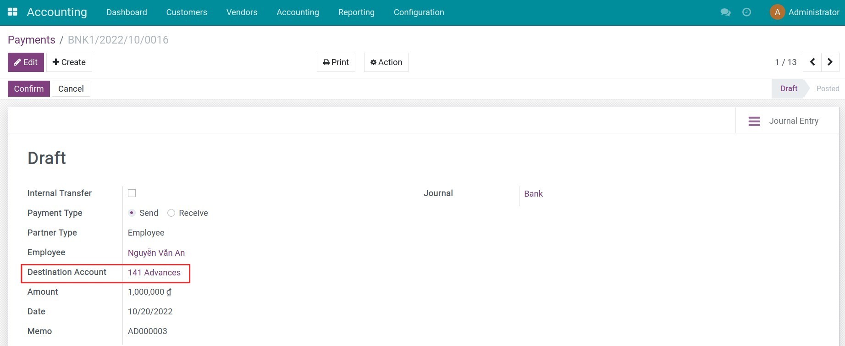Image resolution: width=845 pixels, height=346 pixels.
Task: Open the conversations chat icon
Action: (725, 12)
